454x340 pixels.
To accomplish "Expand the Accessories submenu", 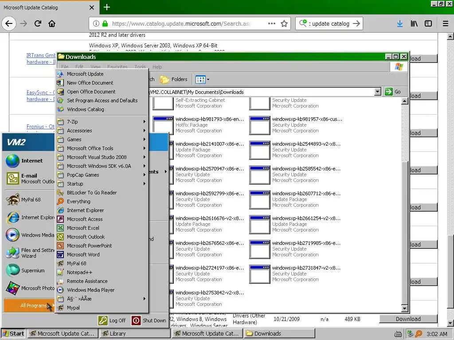I will [x=102, y=131].
